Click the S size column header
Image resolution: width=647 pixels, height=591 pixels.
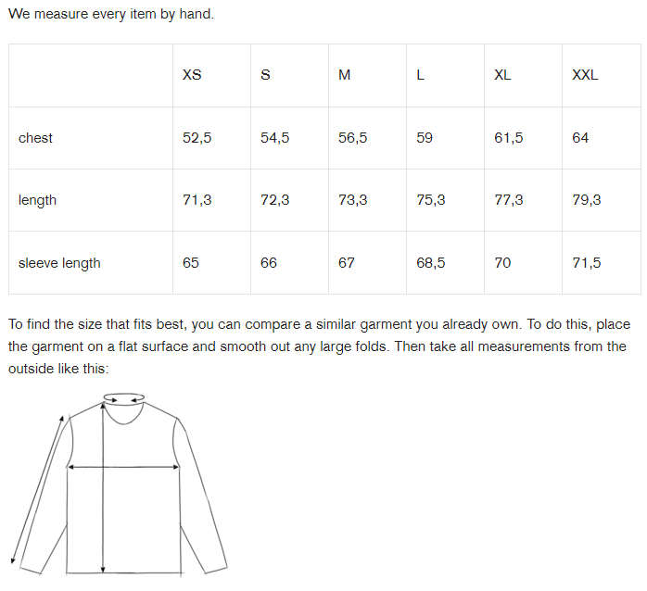(x=265, y=75)
